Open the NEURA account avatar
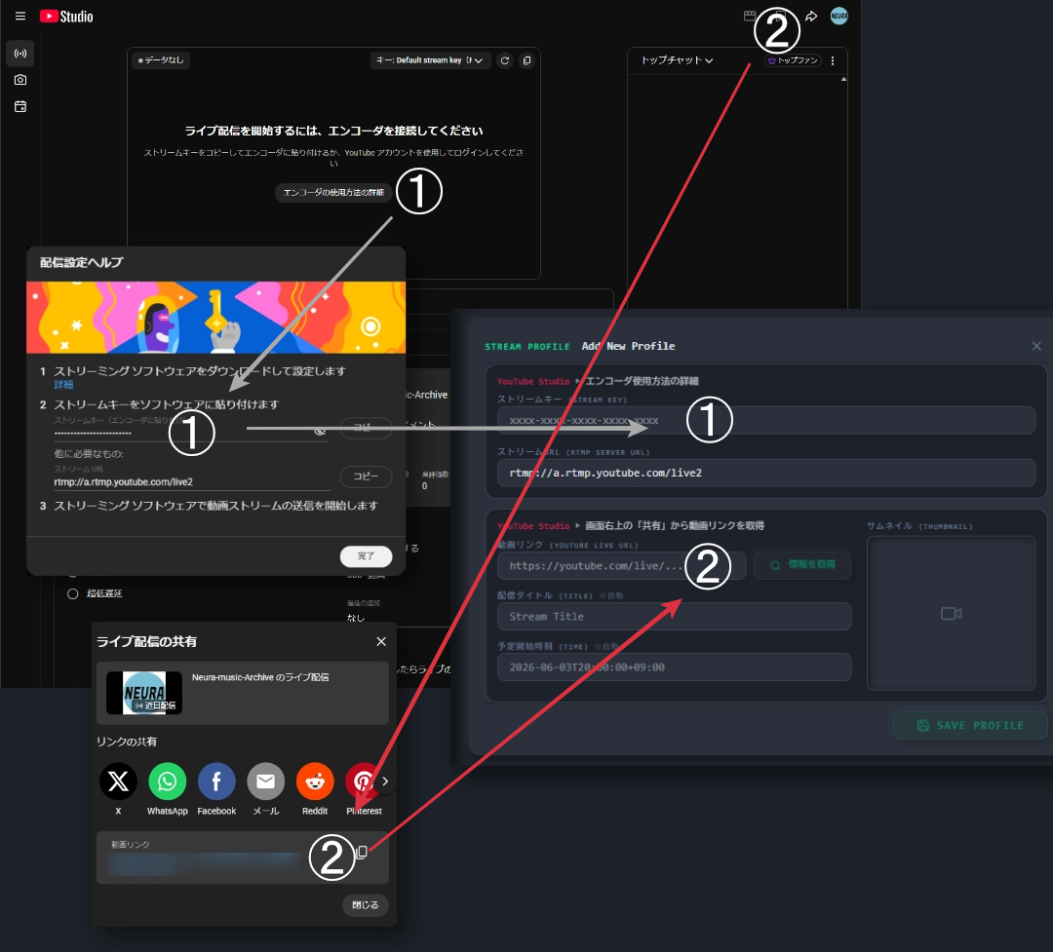This screenshot has width=1053, height=952. (x=838, y=17)
